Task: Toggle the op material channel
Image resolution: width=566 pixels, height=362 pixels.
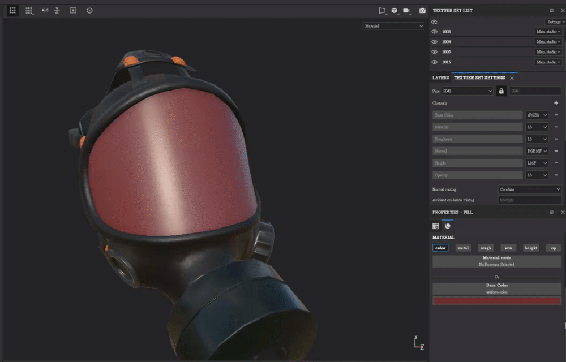Action: pyautogui.click(x=554, y=248)
